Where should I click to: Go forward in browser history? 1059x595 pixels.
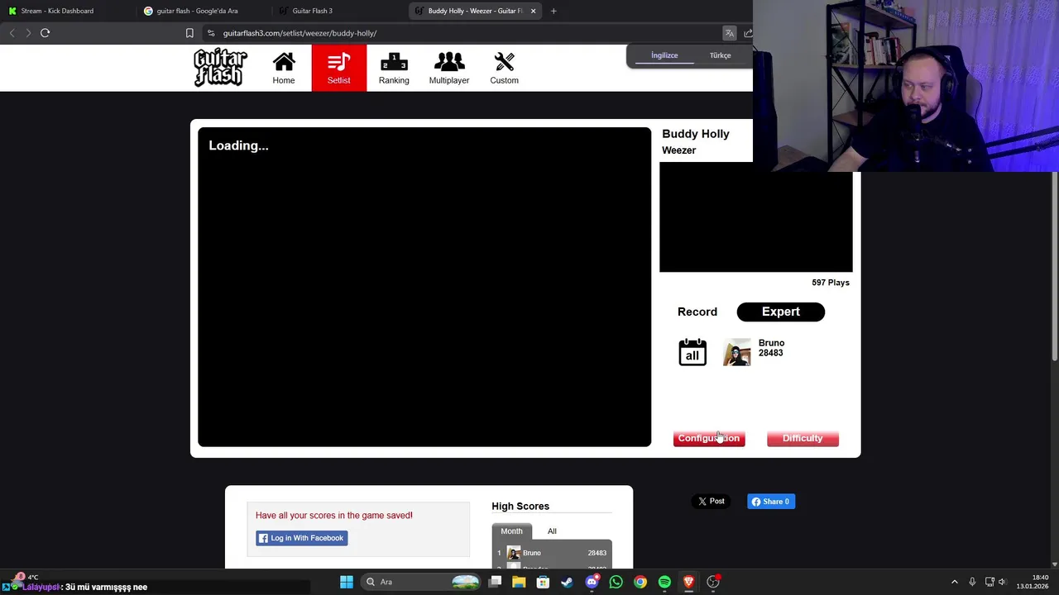[28, 33]
